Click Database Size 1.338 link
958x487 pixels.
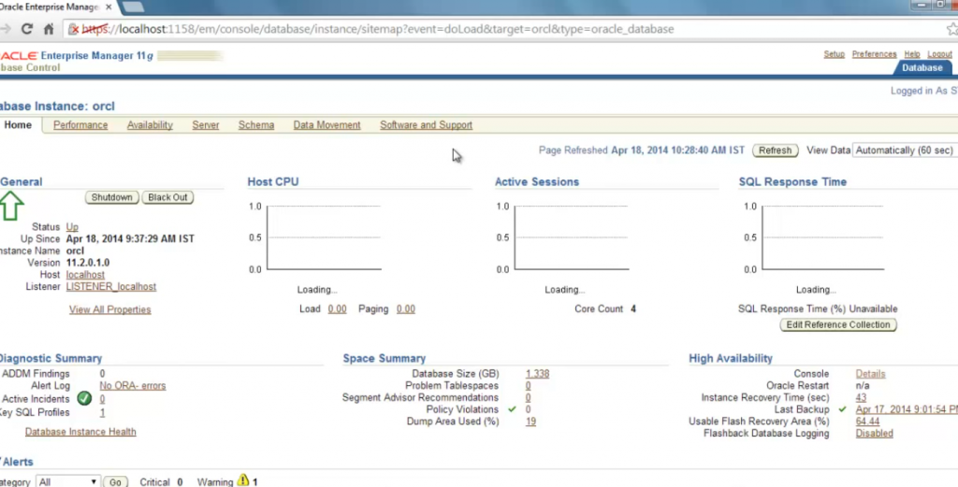(x=538, y=374)
